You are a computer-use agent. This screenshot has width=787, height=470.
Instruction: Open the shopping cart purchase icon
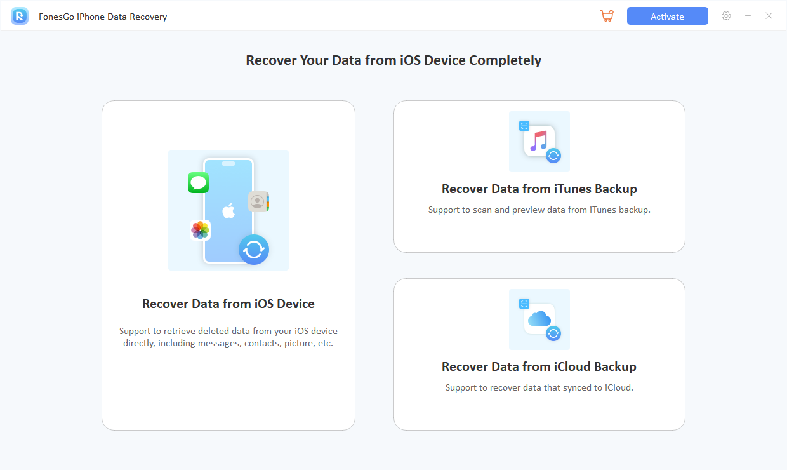607,16
